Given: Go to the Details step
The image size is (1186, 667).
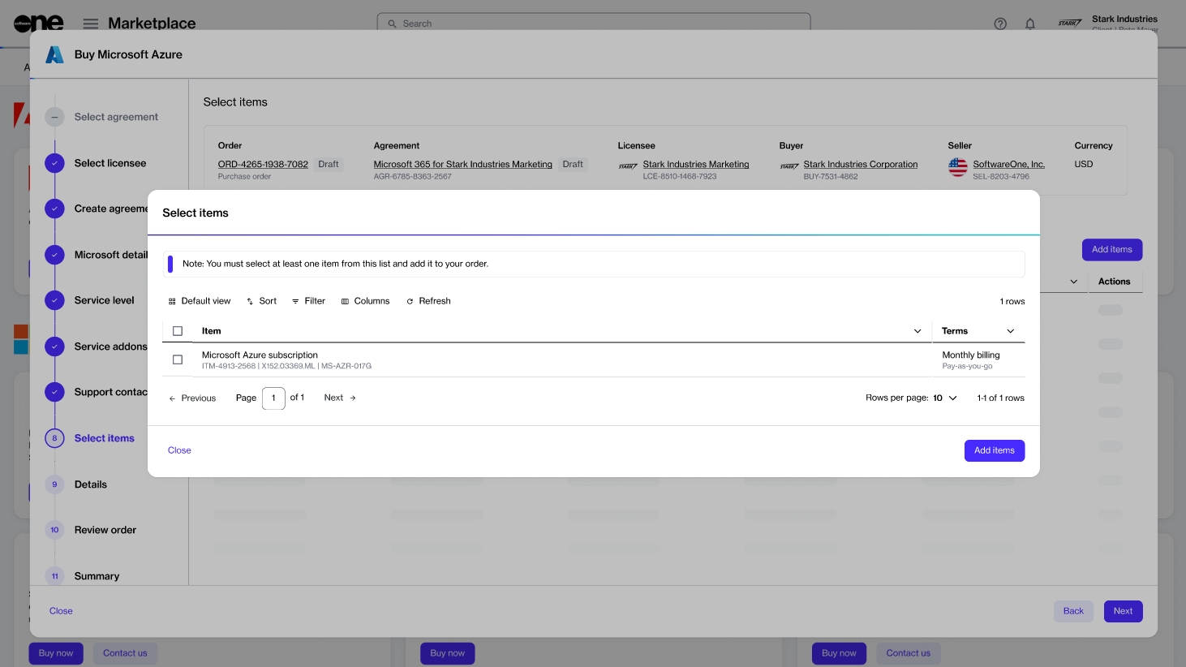Looking at the screenshot, I should [x=91, y=484].
